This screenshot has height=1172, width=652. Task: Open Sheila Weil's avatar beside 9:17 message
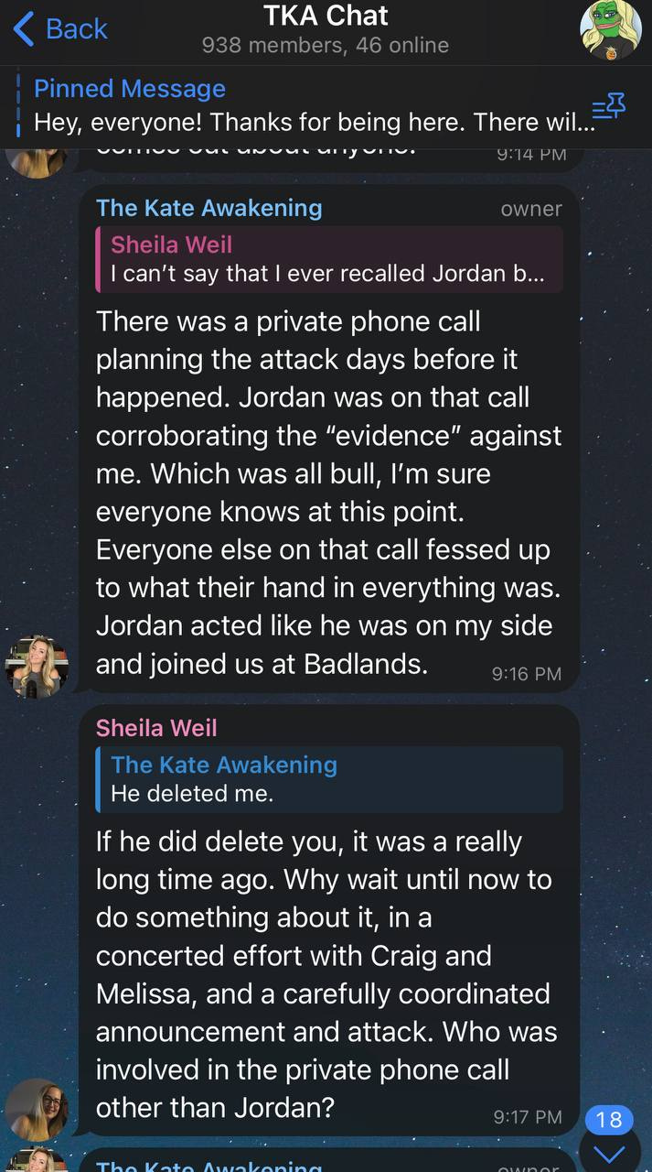tap(37, 1109)
